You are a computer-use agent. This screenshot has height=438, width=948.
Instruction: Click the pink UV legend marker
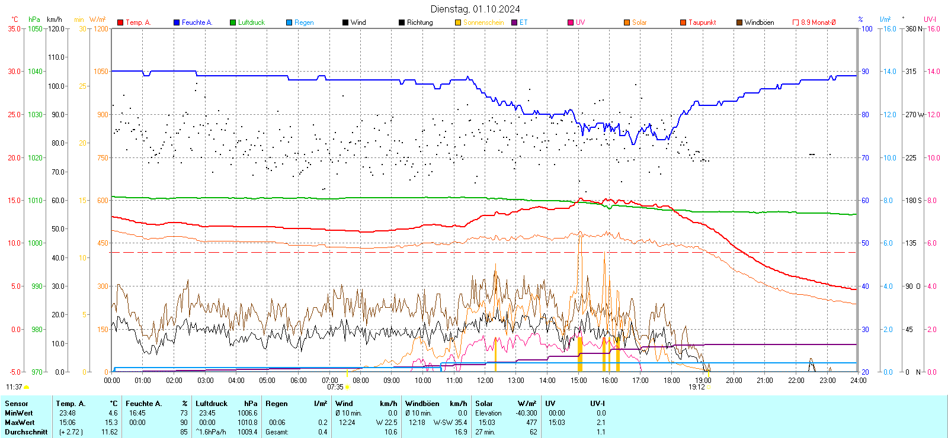coord(571,22)
